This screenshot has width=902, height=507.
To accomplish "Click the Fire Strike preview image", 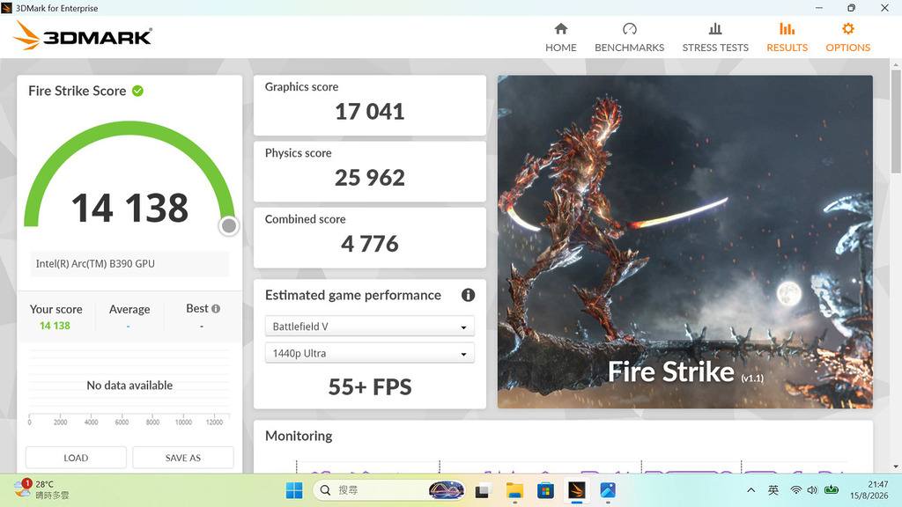I will (x=684, y=242).
